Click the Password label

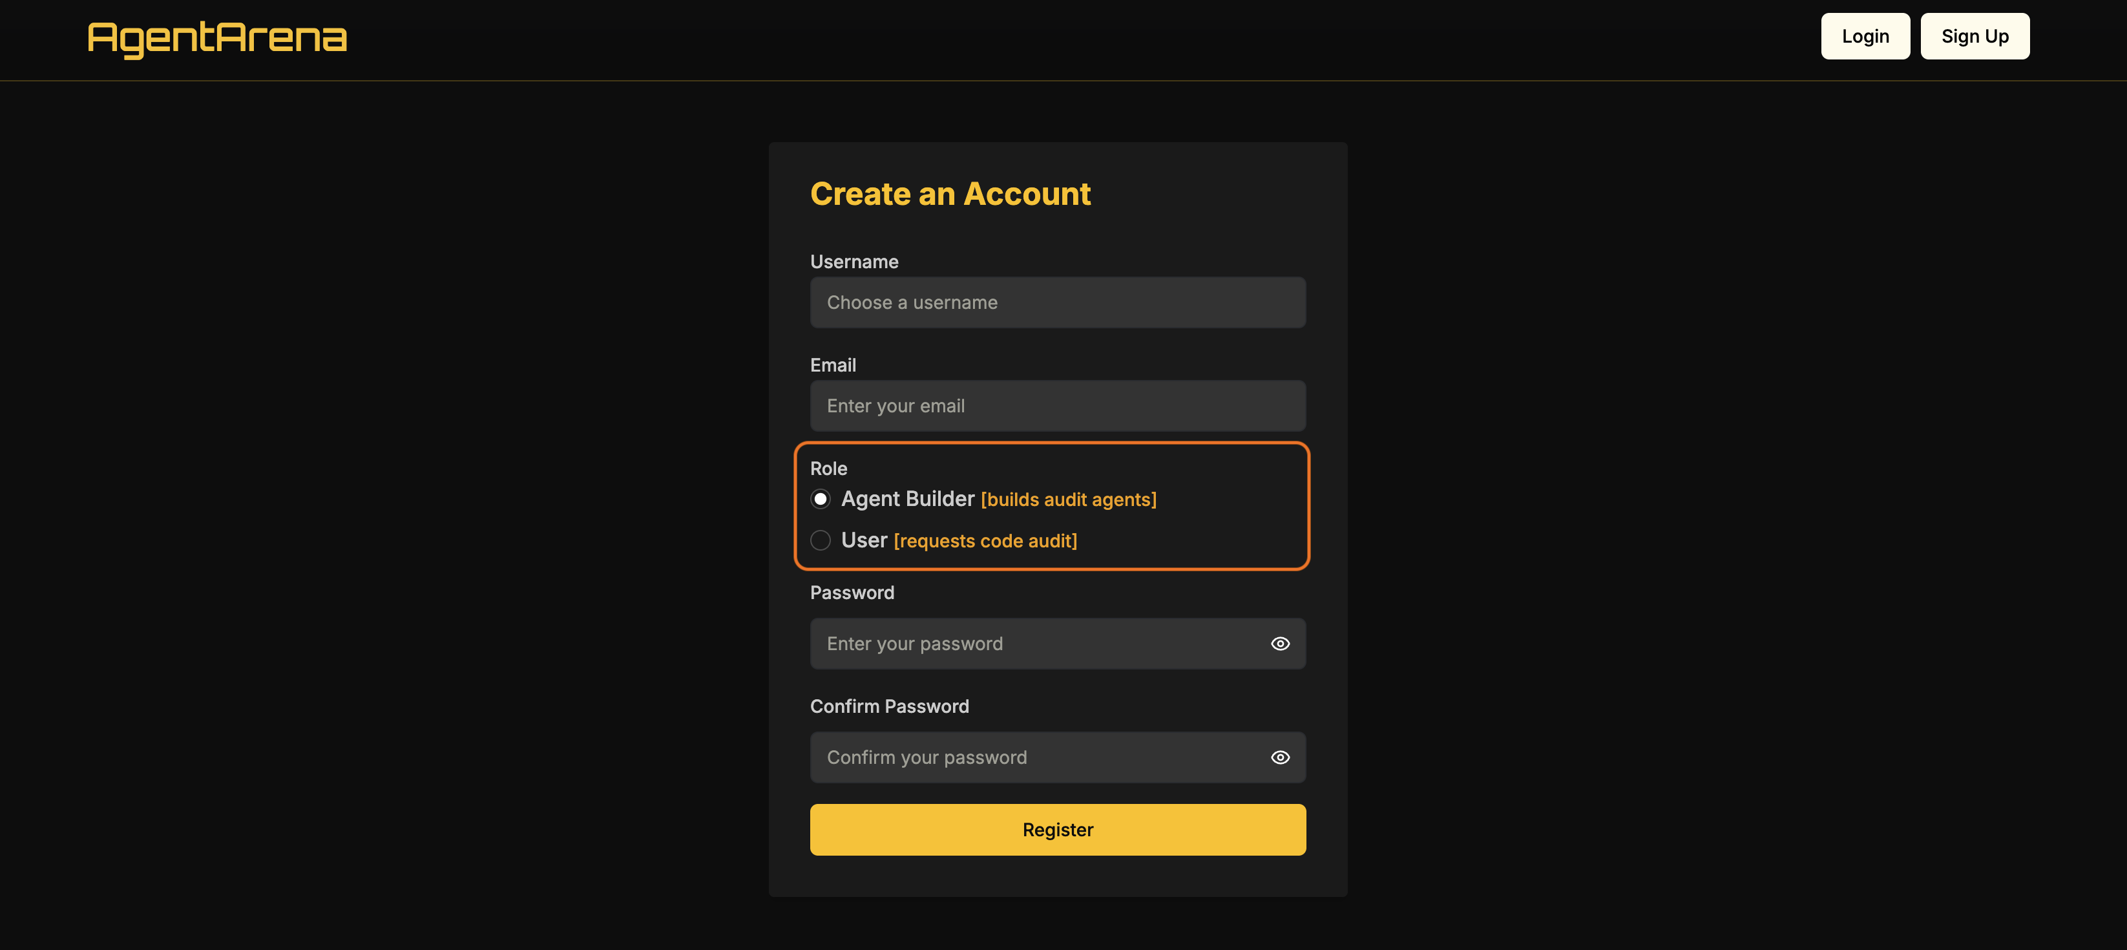tap(852, 593)
